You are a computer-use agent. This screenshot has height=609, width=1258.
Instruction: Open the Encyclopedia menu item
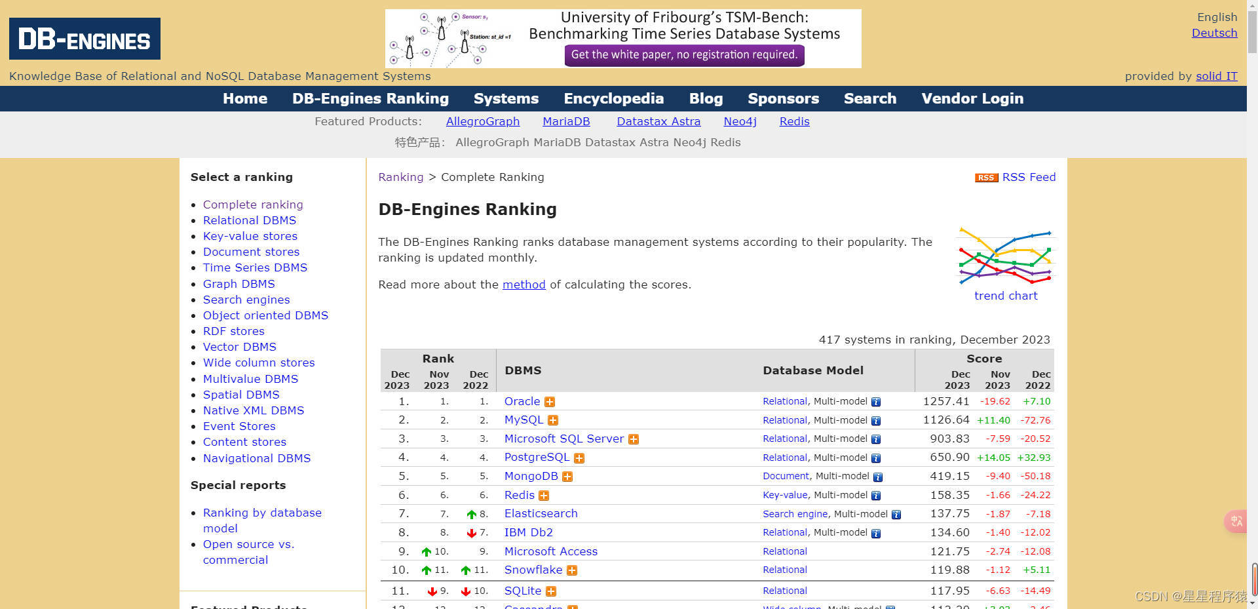(x=614, y=98)
